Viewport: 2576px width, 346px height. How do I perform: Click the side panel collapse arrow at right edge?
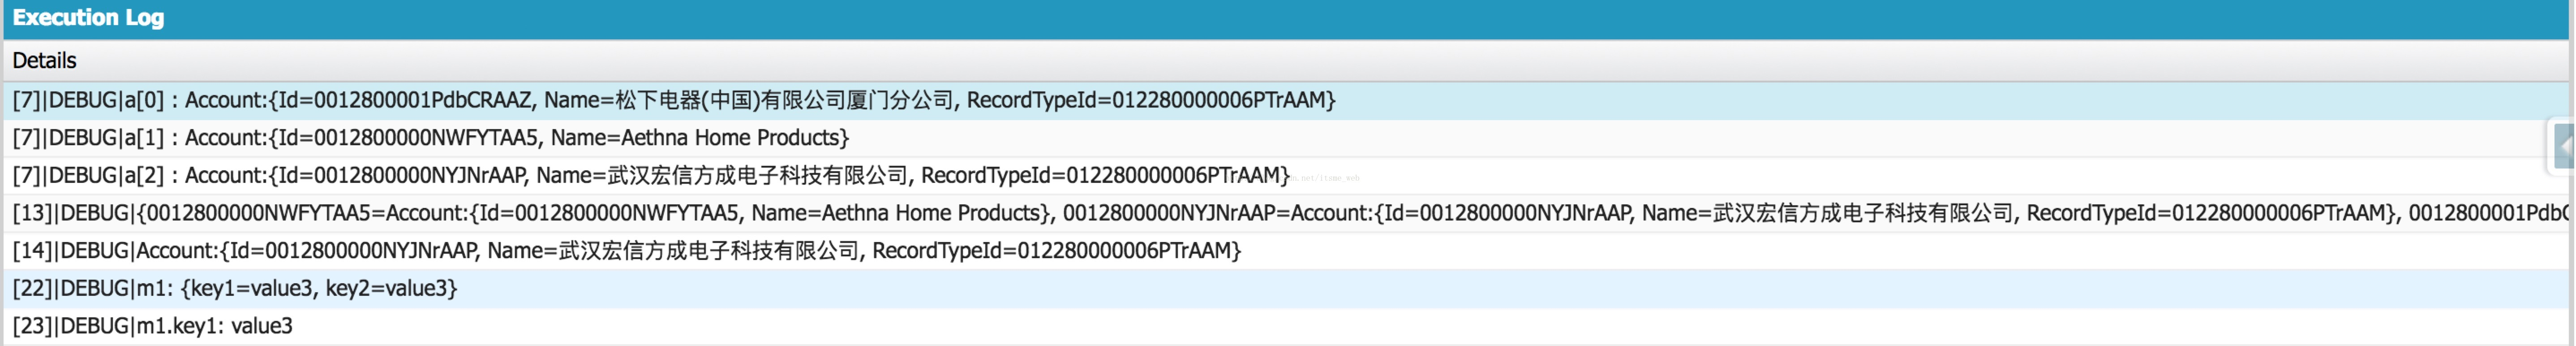coord(2564,147)
